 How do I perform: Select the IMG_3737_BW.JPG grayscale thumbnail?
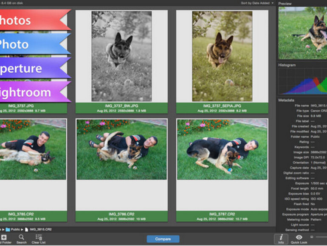121,57
